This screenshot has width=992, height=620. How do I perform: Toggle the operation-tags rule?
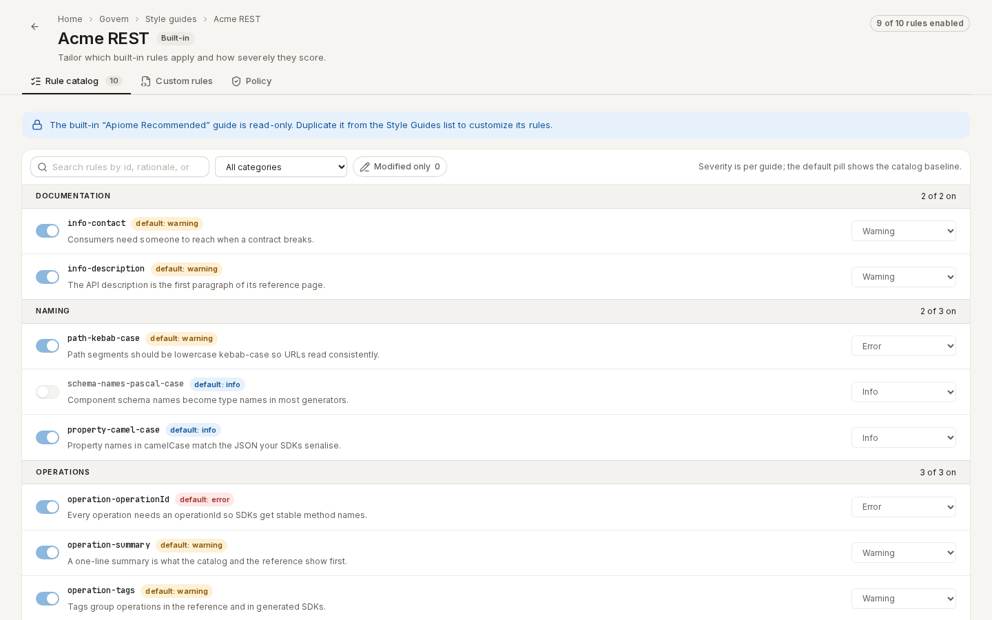click(x=48, y=599)
